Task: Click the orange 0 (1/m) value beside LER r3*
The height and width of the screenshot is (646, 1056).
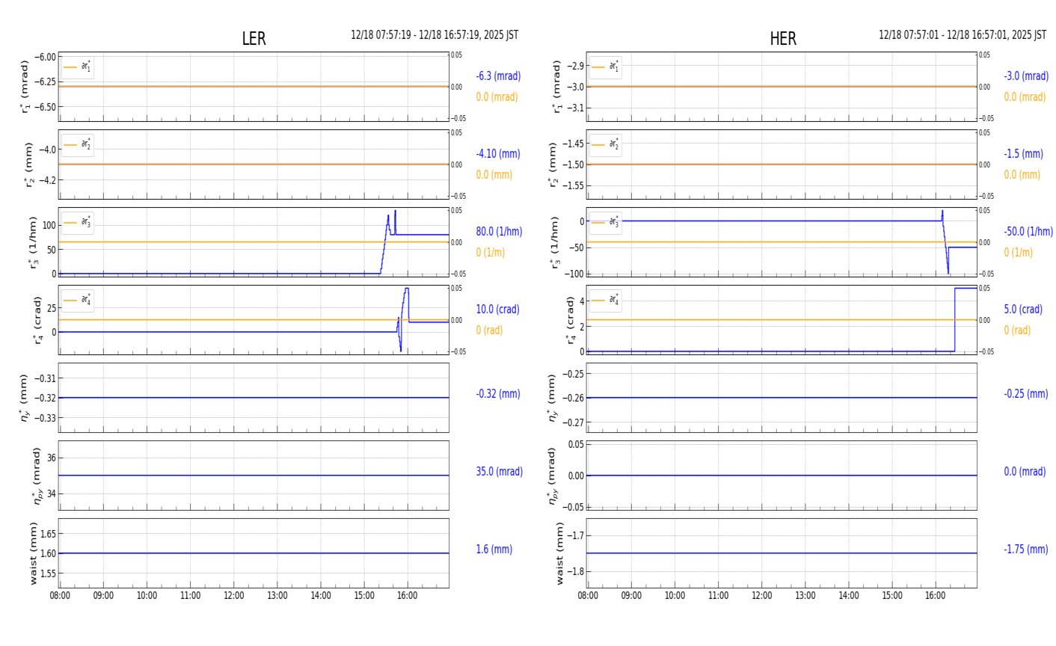Action: pos(490,253)
